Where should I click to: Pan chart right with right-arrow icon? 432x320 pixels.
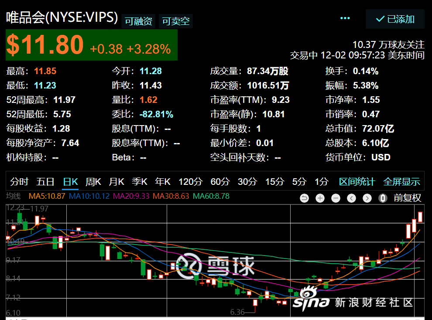pyautogui.click(x=367, y=198)
